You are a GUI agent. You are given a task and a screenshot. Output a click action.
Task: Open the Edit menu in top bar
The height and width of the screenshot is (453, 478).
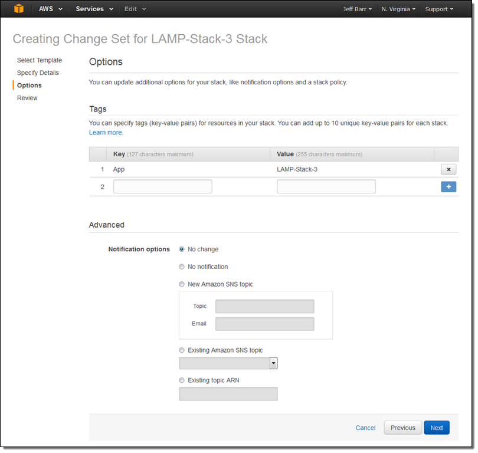(x=135, y=9)
